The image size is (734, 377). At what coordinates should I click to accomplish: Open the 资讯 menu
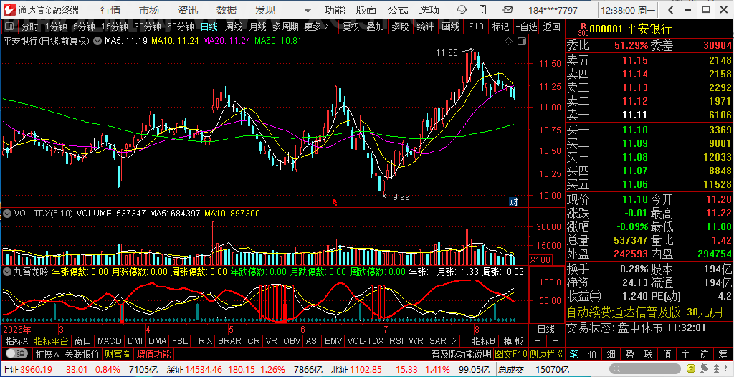188,10
